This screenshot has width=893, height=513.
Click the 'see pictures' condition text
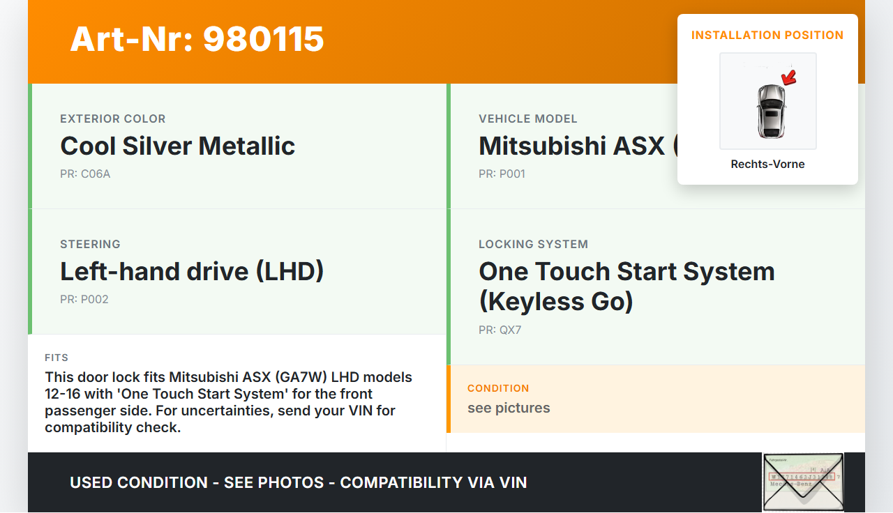[509, 408]
